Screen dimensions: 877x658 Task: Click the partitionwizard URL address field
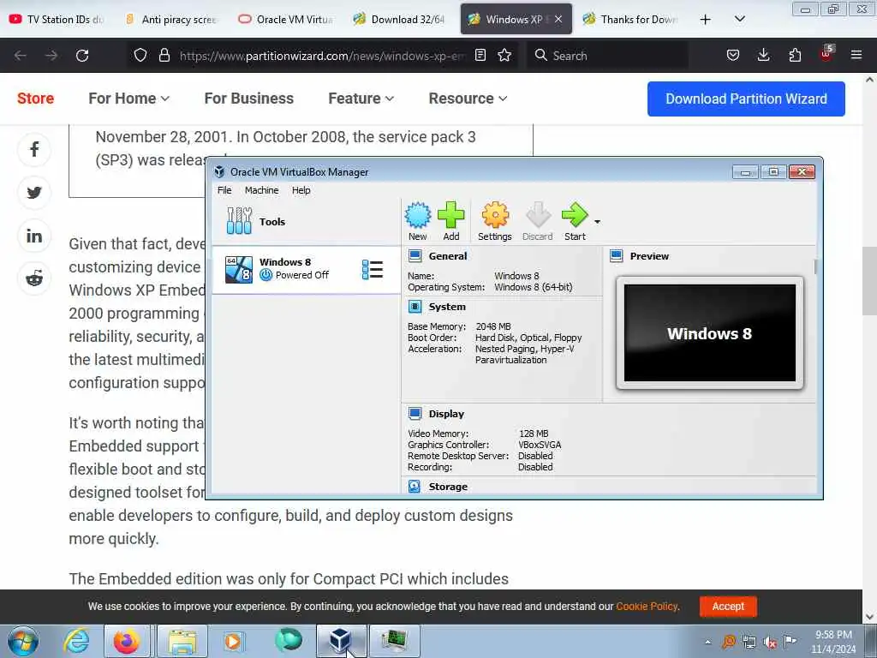point(322,56)
